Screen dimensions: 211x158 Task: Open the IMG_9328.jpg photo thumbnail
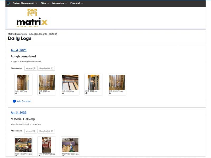[70, 82]
